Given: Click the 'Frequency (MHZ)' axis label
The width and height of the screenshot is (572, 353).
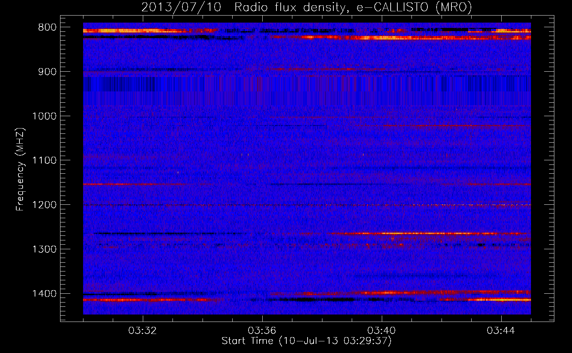Looking at the screenshot, I should pyautogui.click(x=20, y=169).
